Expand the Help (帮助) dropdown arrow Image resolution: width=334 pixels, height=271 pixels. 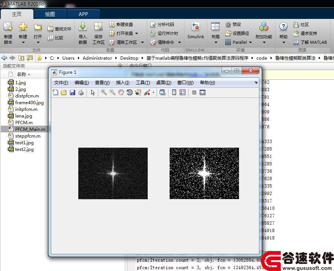(x=284, y=43)
